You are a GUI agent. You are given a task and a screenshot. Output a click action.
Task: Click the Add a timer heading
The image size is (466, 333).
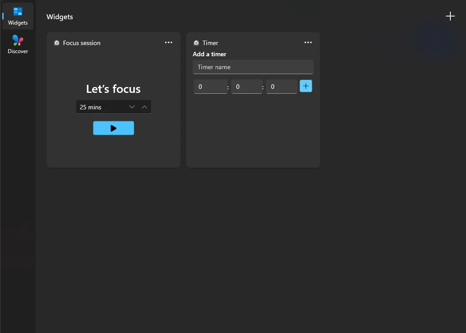210,54
